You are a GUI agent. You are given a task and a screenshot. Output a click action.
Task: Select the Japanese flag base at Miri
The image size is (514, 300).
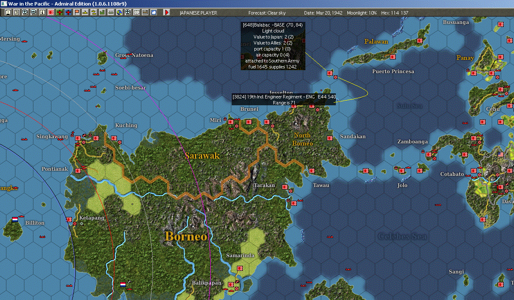pos(231,122)
